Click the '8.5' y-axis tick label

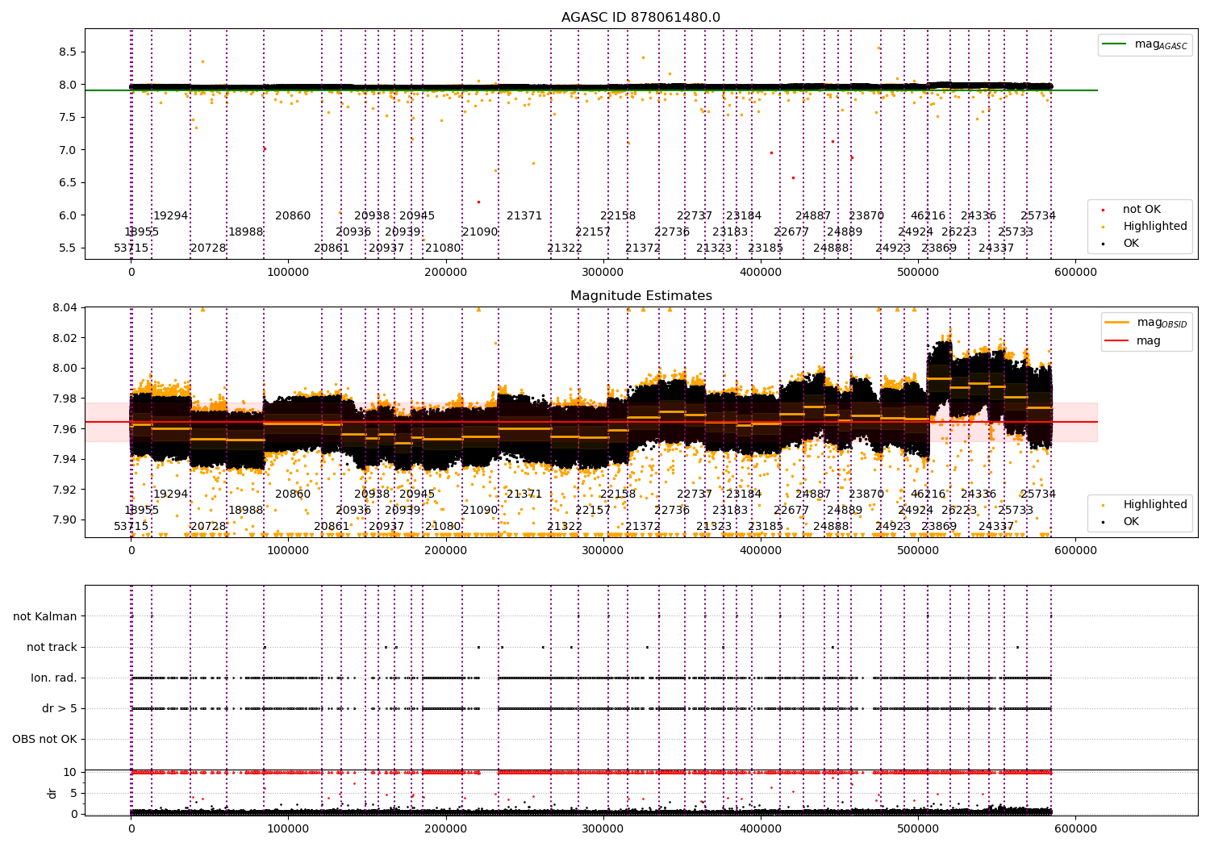click(68, 52)
